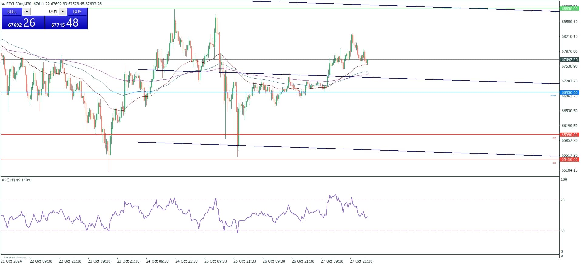
Task: Select the BTCUSDm,M30 chart title text
Action: [x=19, y=4]
